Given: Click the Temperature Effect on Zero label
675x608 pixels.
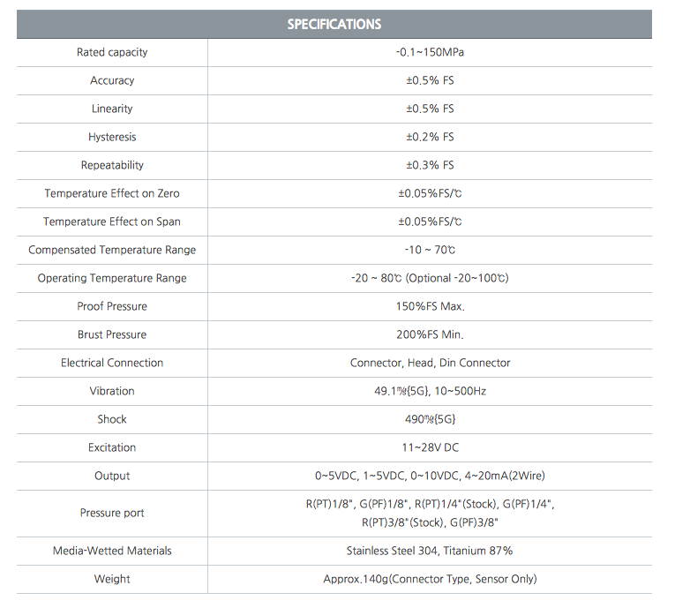Looking at the screenshot, I should tap(112, 193).
